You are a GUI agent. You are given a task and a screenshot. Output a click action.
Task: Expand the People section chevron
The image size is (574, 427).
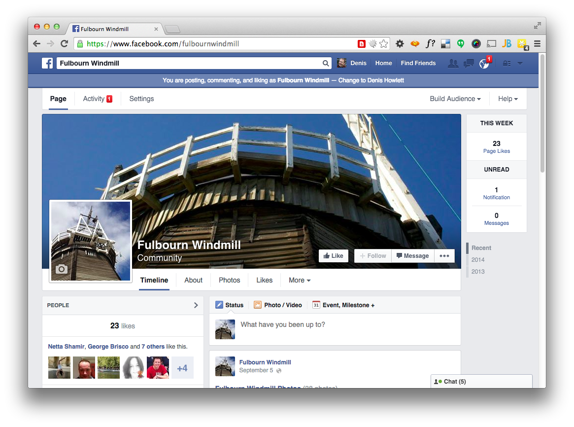[196, 305]
